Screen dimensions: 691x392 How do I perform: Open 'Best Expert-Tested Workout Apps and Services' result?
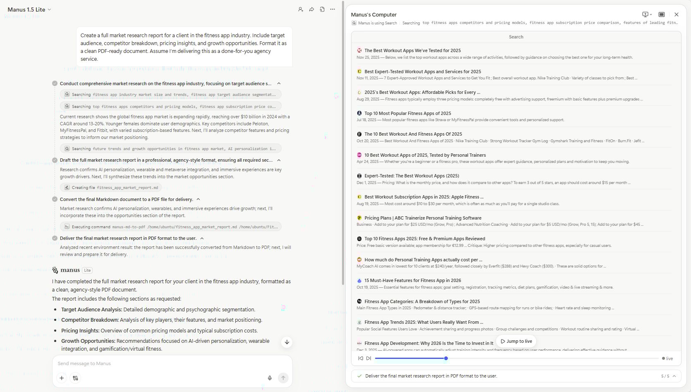coord(423,72)
